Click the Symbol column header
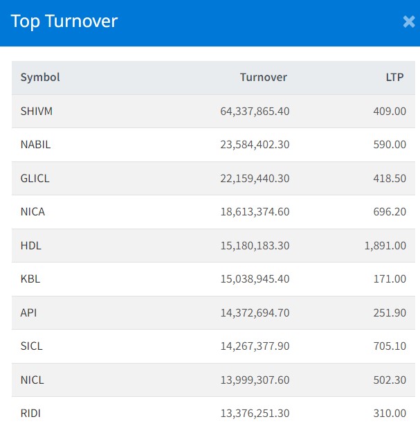 40,78
